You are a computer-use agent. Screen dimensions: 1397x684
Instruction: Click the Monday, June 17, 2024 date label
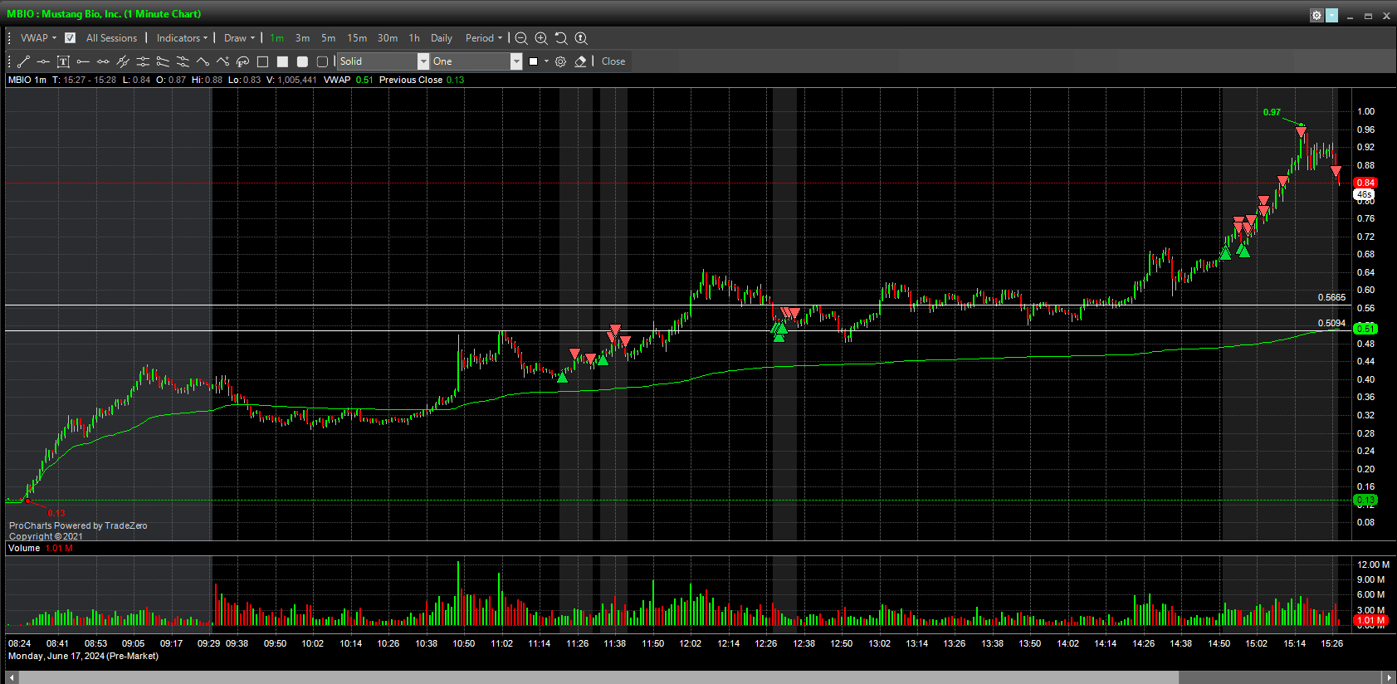point(83,656)
